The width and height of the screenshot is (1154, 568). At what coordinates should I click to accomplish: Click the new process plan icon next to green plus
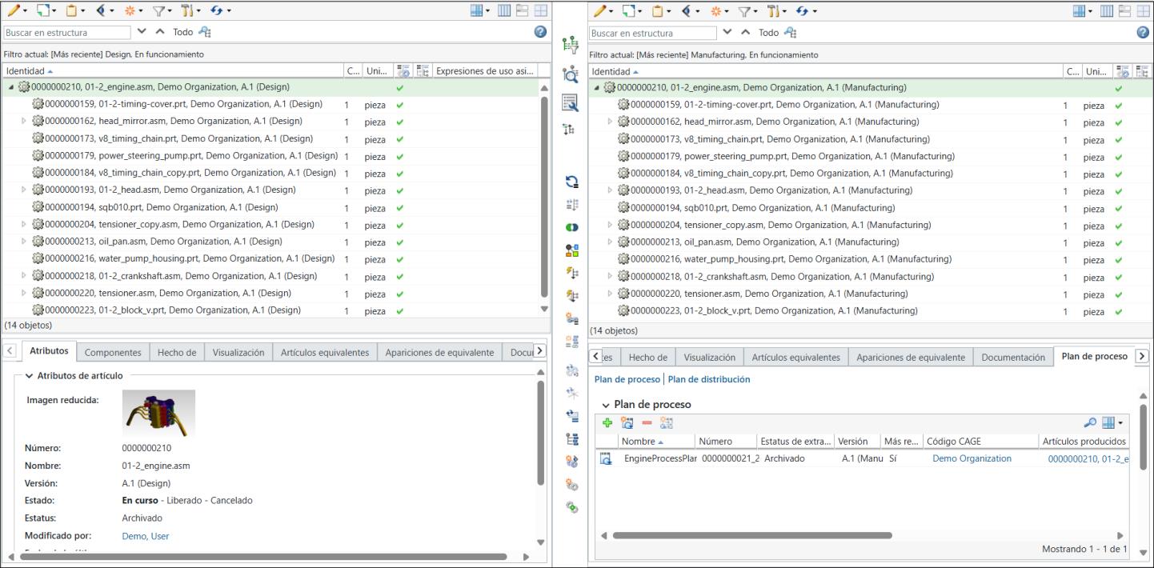(626, 422)
